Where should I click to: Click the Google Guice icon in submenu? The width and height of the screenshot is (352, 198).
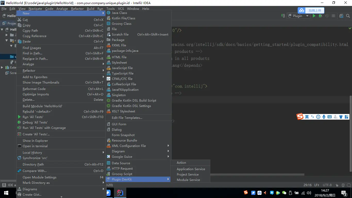(x=108, y=156)
